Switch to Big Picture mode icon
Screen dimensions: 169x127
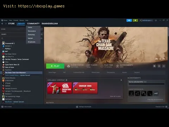pyautogui.click(x=156, y=20)
